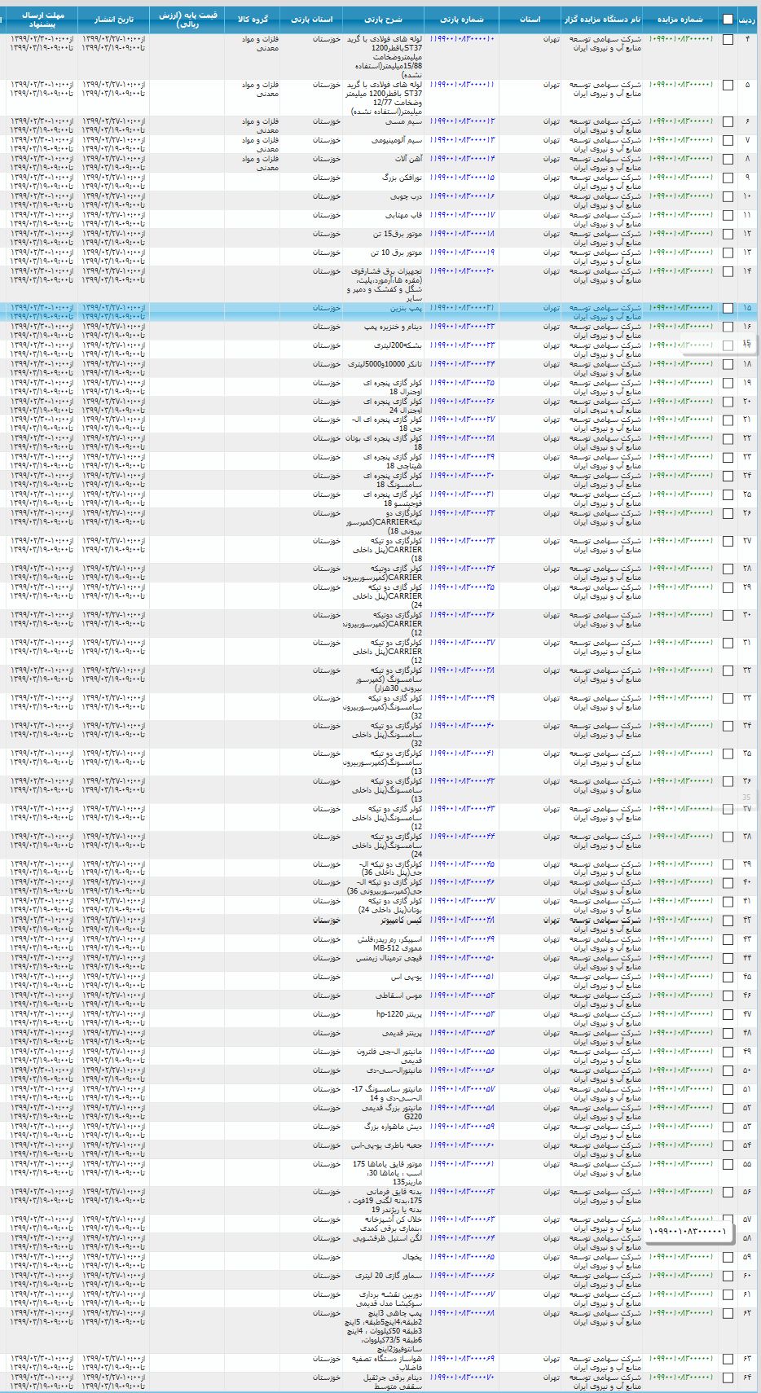
Task: Click the party number link for درب چوبی
Action: [462, 196]
